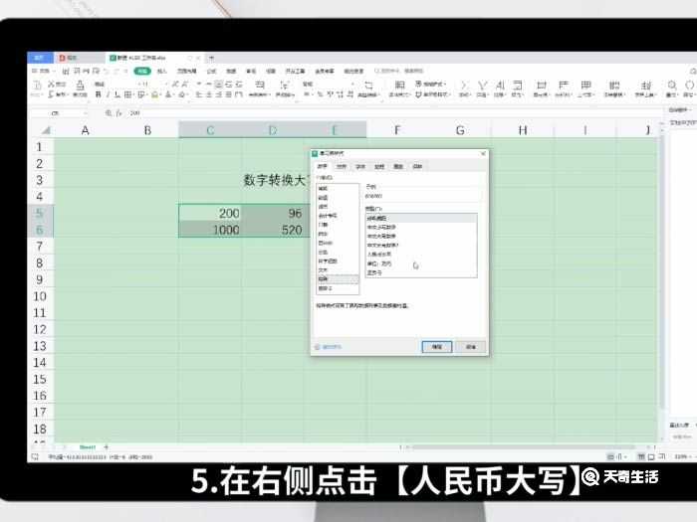Screen dimensions: 697x522
Task: Click the Save icon in the quick toolbar
Action: point(66,71)
